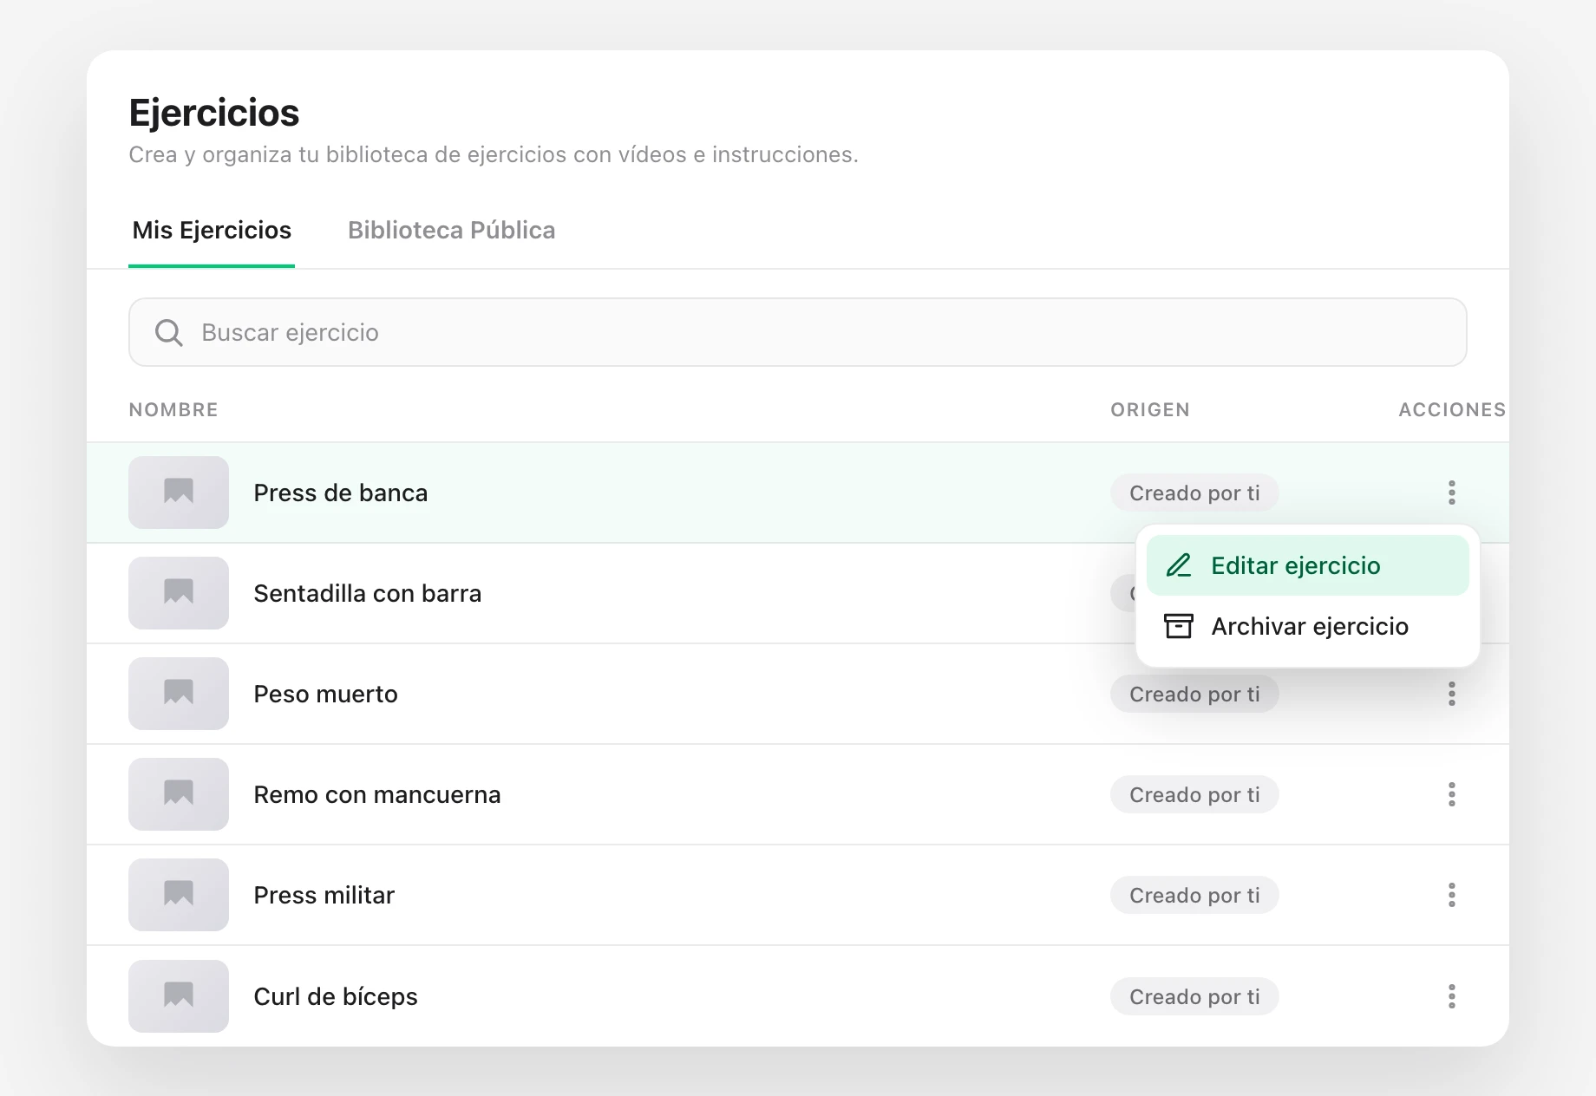Choose Archivar ejercicio from the menu
The width and height of the screenshot is (1596, 1096).
(1307, 626)
